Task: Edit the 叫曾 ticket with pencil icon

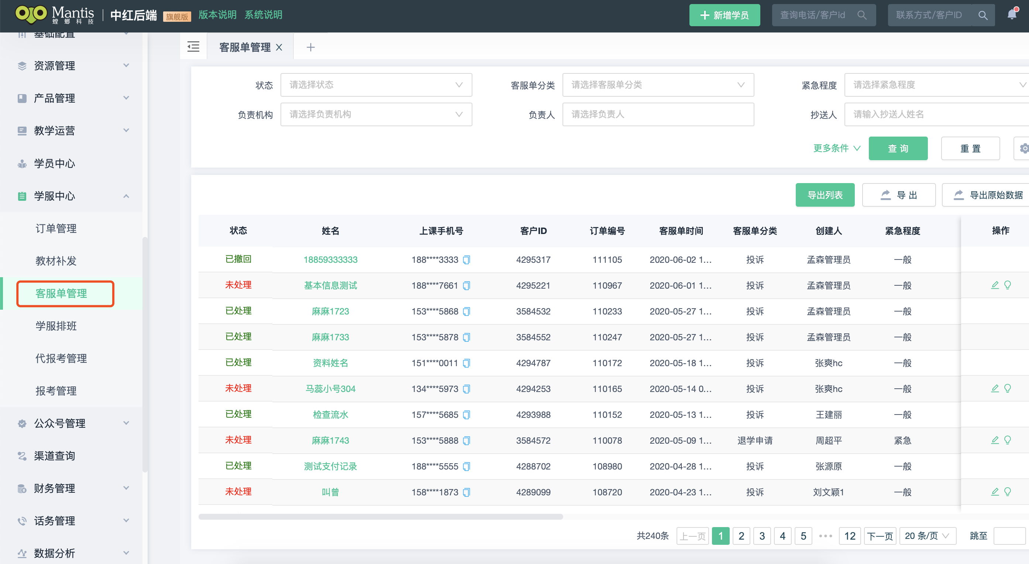Action: 995,491
